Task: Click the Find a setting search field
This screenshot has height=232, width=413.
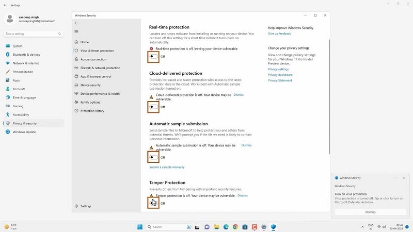Action: point(34,34)
